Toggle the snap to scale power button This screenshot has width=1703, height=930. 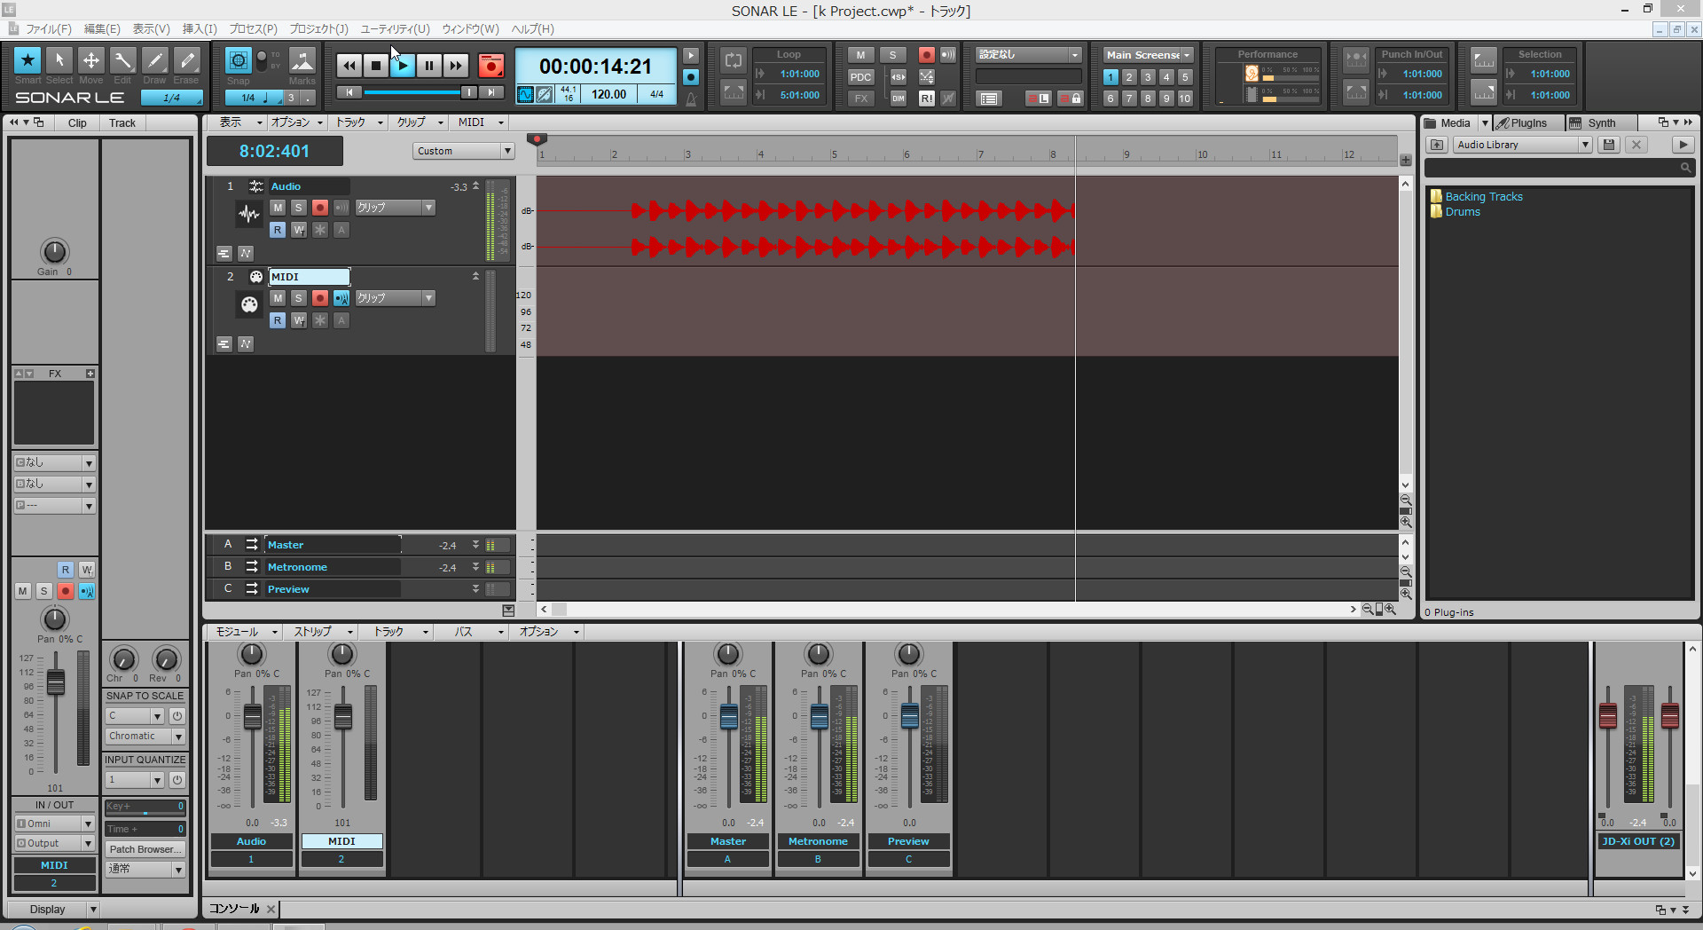click(177, 716)
